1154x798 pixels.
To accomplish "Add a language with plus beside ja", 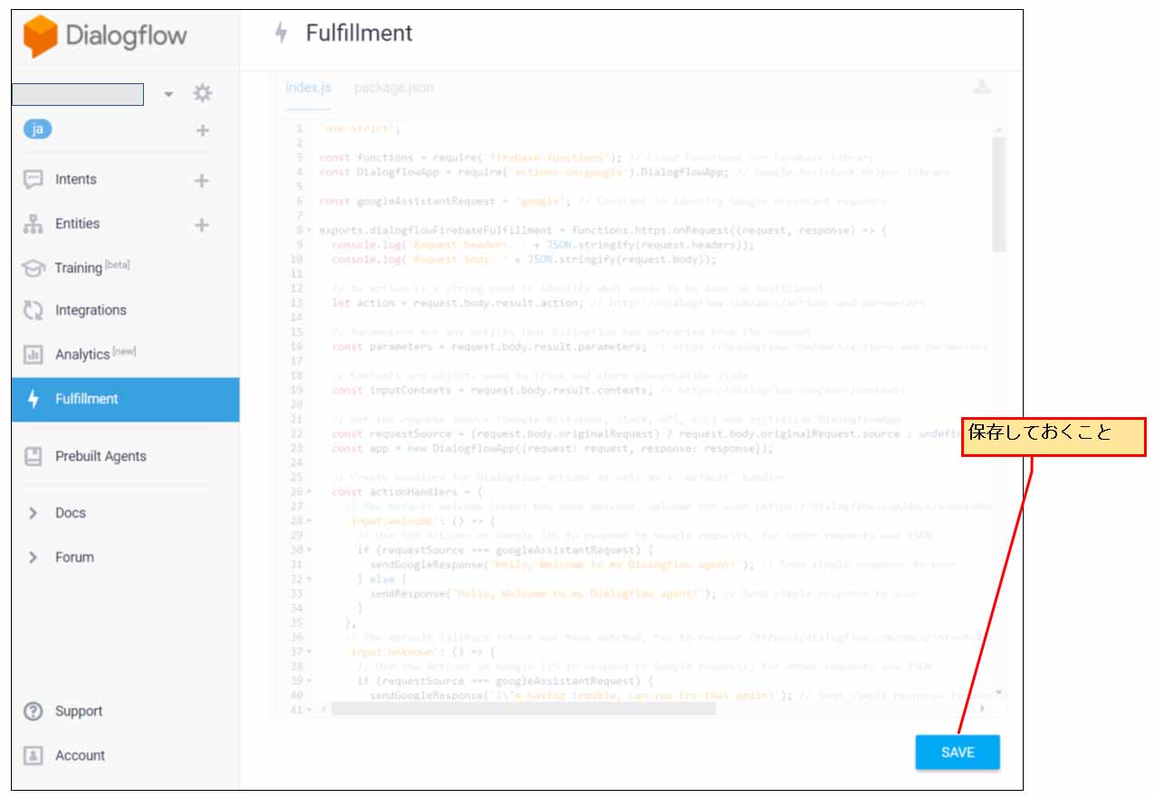I will point(202,130).
